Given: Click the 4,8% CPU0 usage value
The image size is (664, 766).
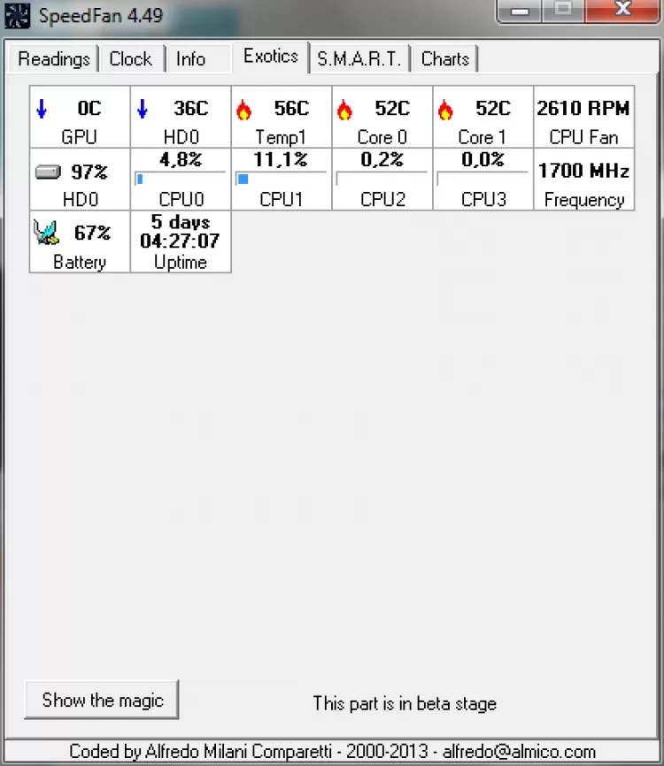Looking at the screenshot, I should [x=181, y=160].
